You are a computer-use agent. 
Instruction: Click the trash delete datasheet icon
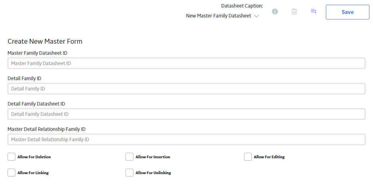pos(294,12)
